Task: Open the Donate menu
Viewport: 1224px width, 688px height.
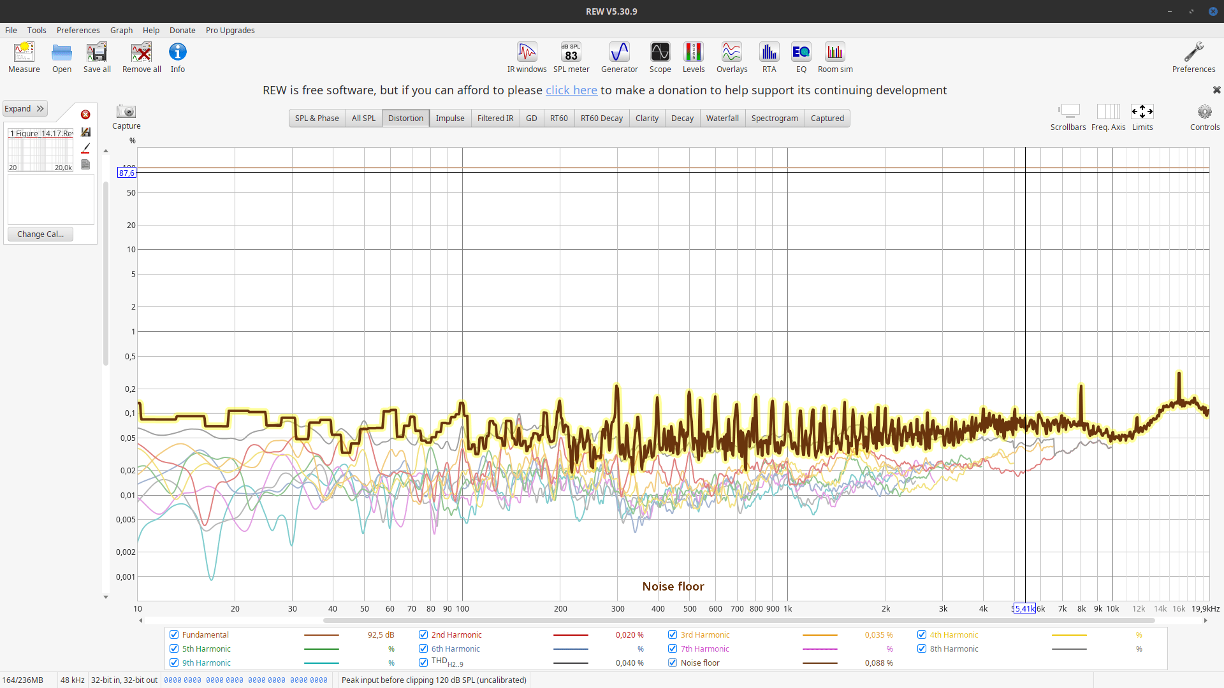Action: coord(182,30)
